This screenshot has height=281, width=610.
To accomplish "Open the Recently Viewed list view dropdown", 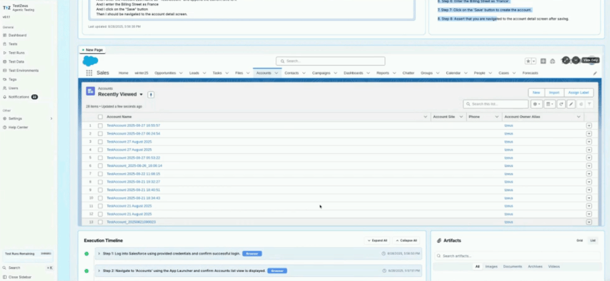I will click(141, 95).
